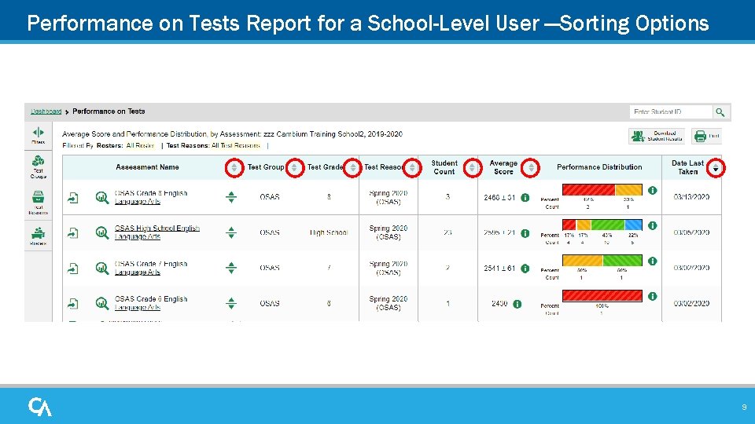The image size is (755, 424).
Task: Open OSAS High School English Language Arts link
Action: coord(157,232)
